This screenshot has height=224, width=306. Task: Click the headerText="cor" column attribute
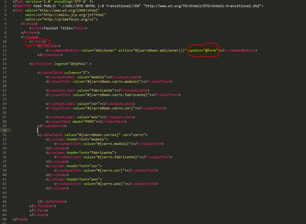[x=83, y=166]
